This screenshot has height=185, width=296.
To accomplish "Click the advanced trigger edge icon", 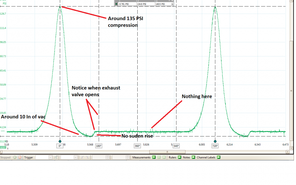I will 56,157.
